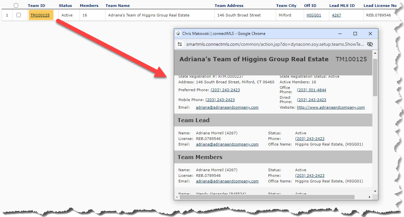This screenshot has height=217, width=404.
Task: Minimize the connectMLS Chrome popup window
Action: (x=340, y=34)
